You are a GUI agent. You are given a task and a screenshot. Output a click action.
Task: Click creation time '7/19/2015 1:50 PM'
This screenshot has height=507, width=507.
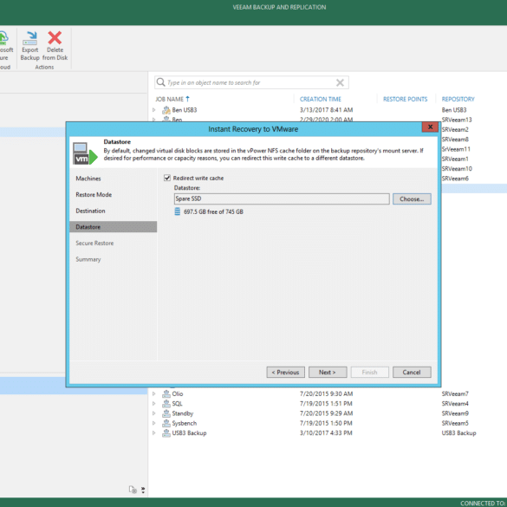(326, 423)
